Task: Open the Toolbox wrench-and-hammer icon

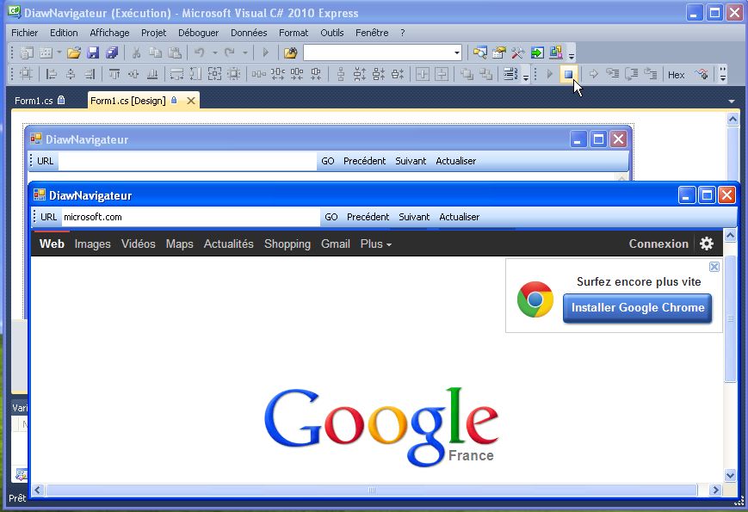Action: tap(518, 52)
